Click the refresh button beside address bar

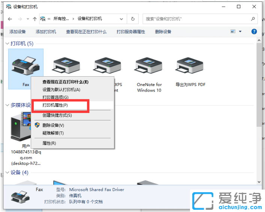point(133,19)
